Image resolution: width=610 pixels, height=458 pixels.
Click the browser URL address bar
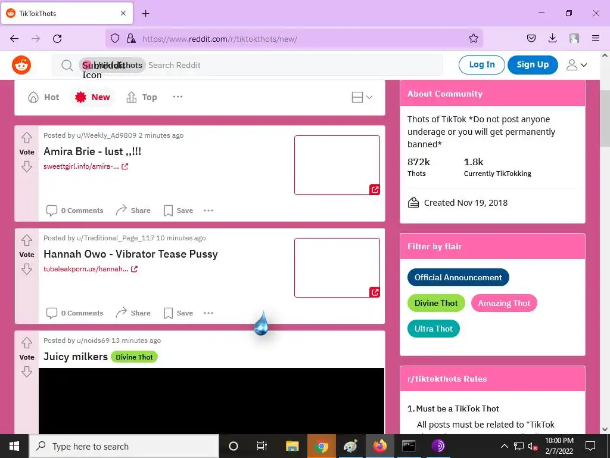tap(295, 39)
